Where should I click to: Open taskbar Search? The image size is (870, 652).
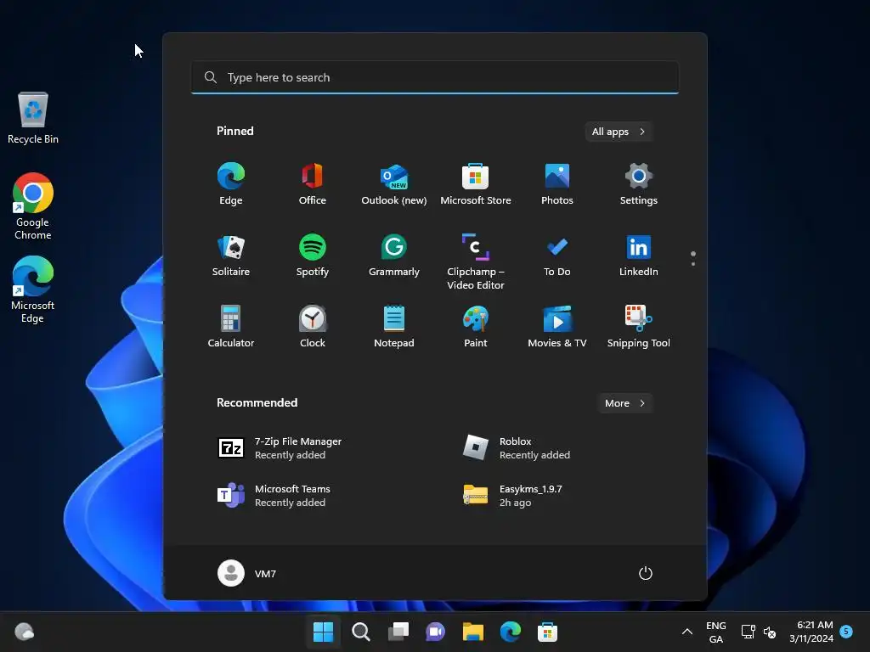(x=360, y=632)
